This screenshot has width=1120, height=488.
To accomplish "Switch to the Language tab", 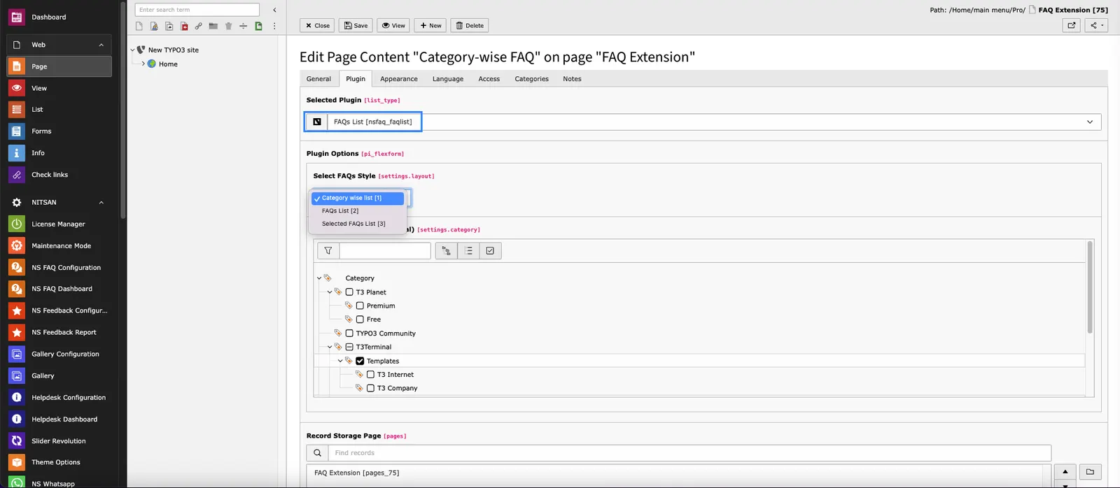I will click(x=448, y=79).
